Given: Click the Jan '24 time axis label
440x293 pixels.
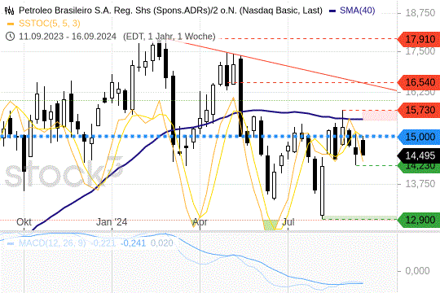Looking at the screenshot, I should click(112, 222).
